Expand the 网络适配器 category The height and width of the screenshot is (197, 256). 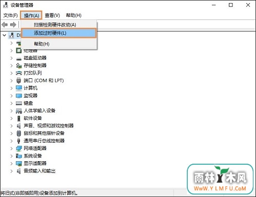11,148
